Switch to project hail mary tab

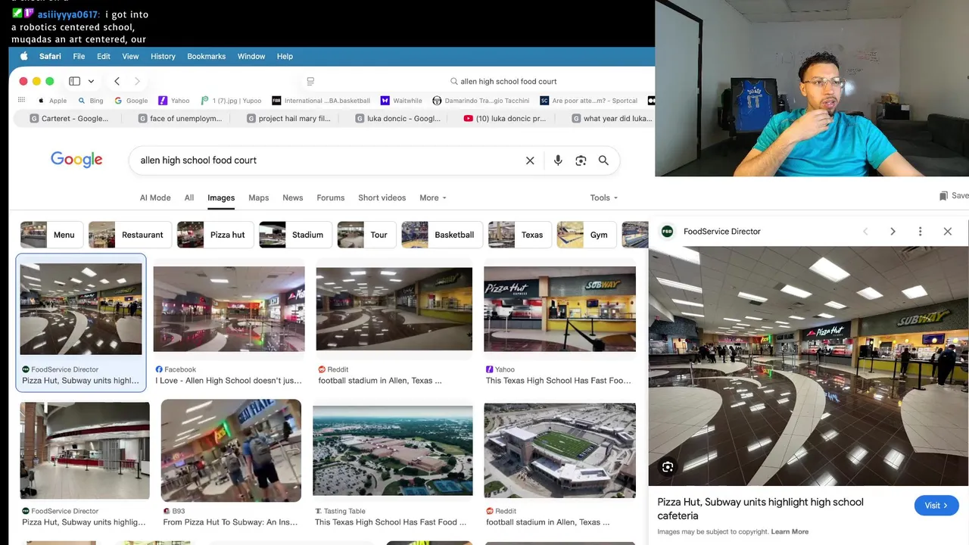click(288, 118)
